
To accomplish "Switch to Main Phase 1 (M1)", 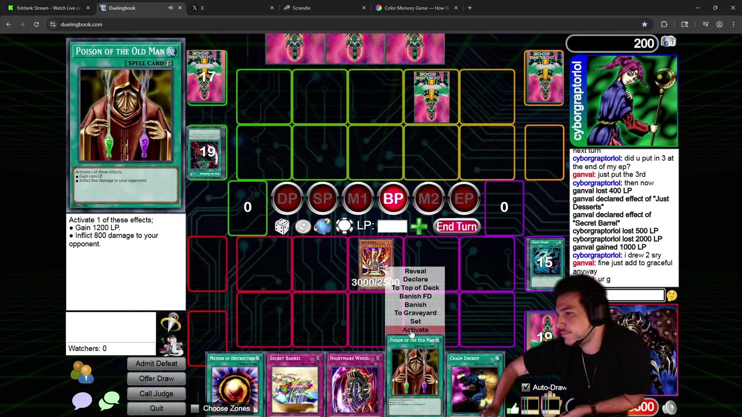I will (x=358, y=199).
